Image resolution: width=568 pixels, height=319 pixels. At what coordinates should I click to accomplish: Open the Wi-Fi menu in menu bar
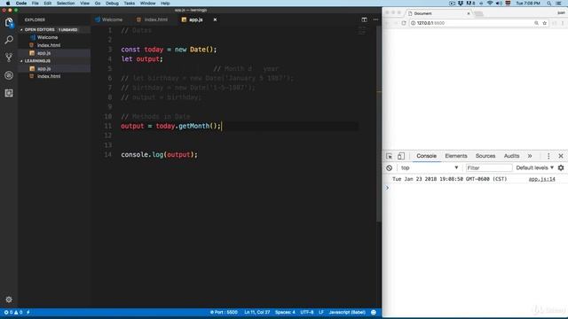(490, 4)
